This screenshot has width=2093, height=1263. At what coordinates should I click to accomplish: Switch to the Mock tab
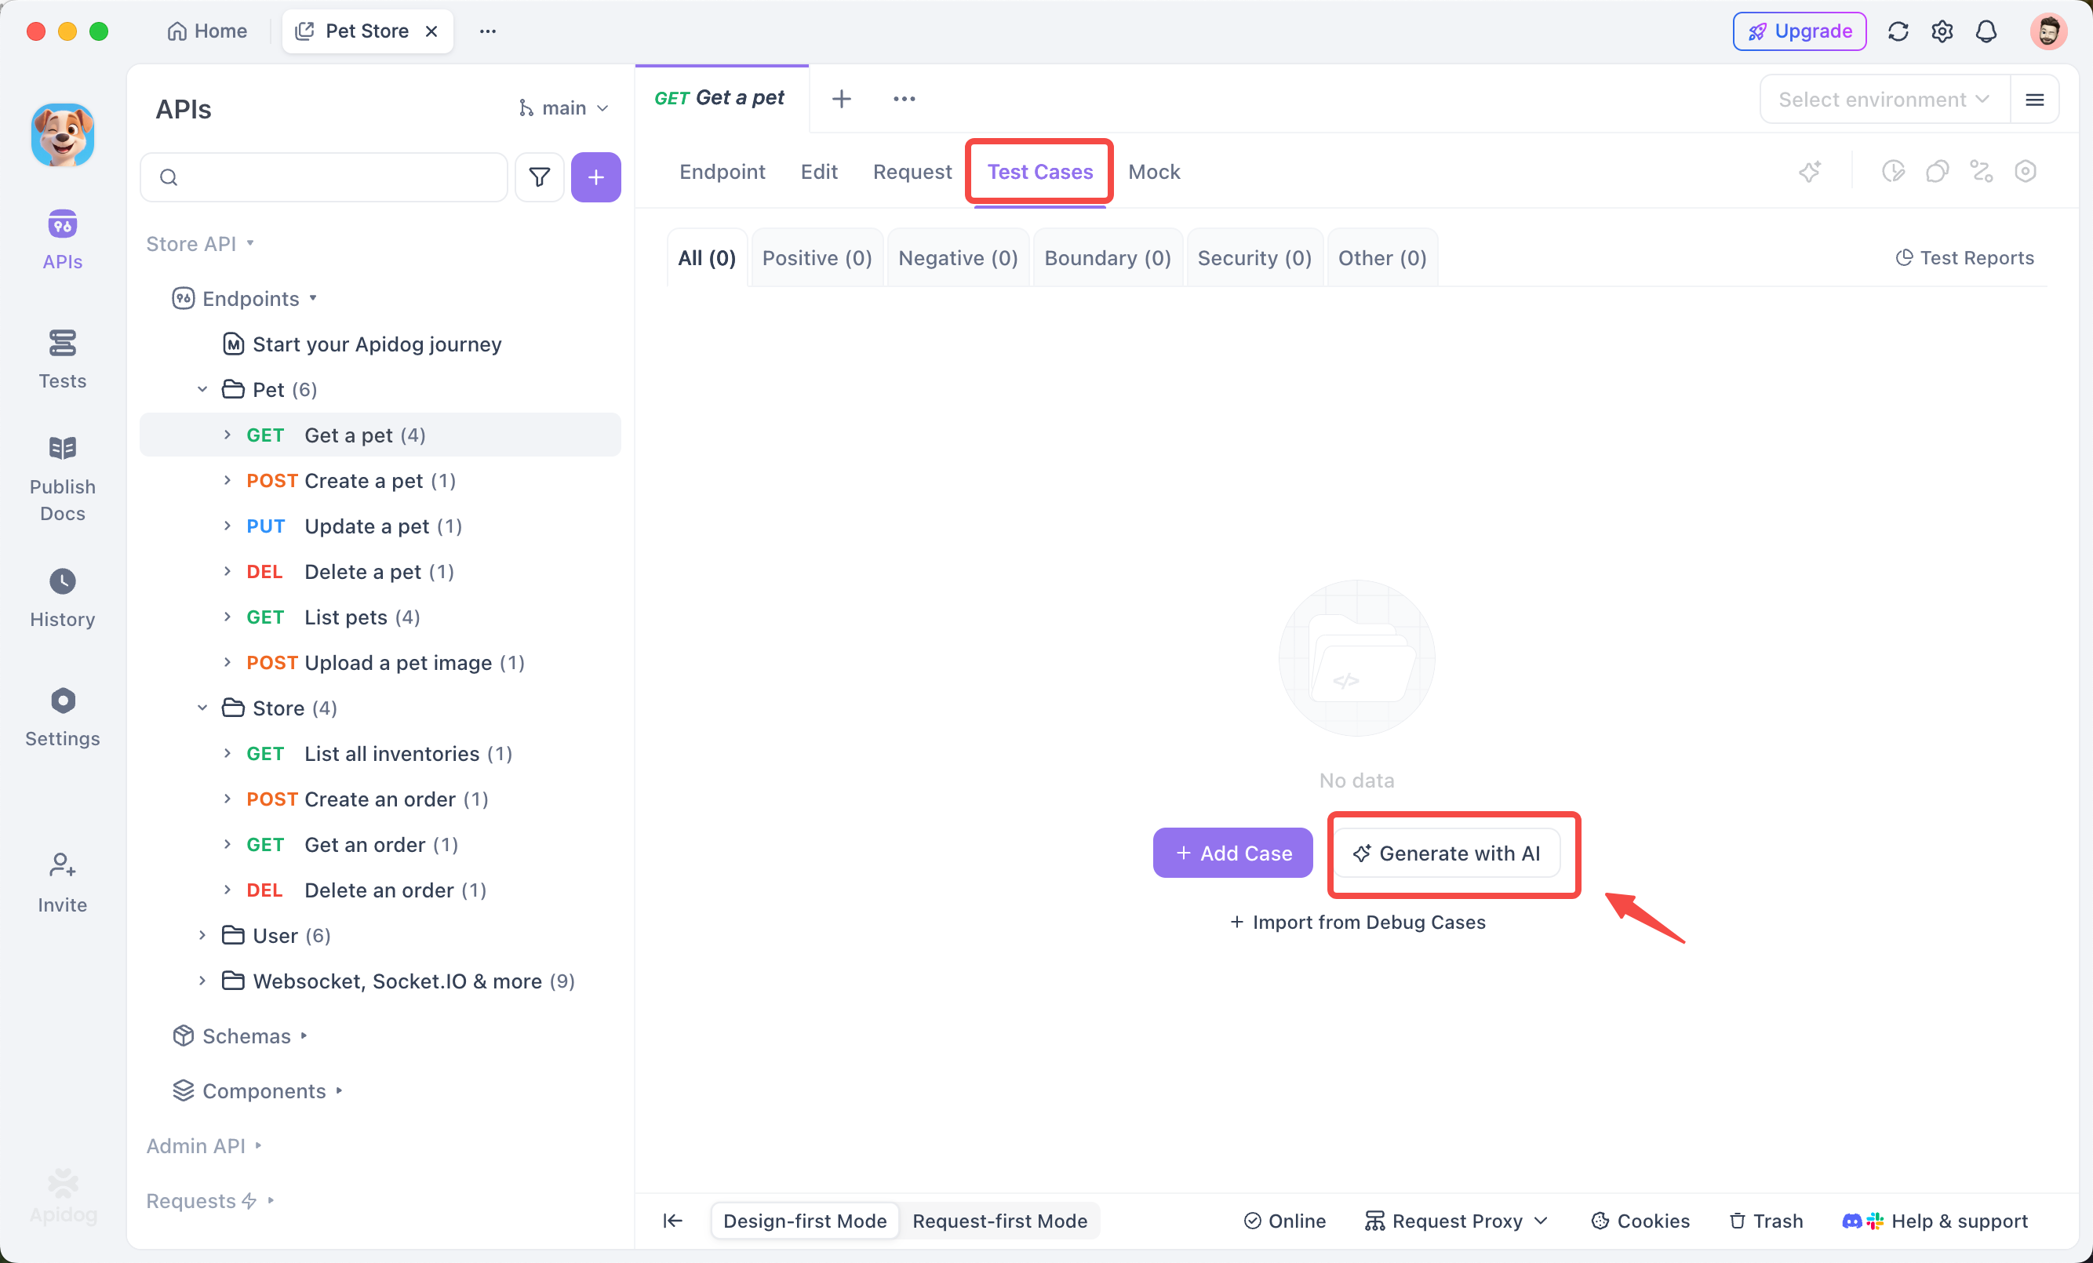click(1153, 171)
